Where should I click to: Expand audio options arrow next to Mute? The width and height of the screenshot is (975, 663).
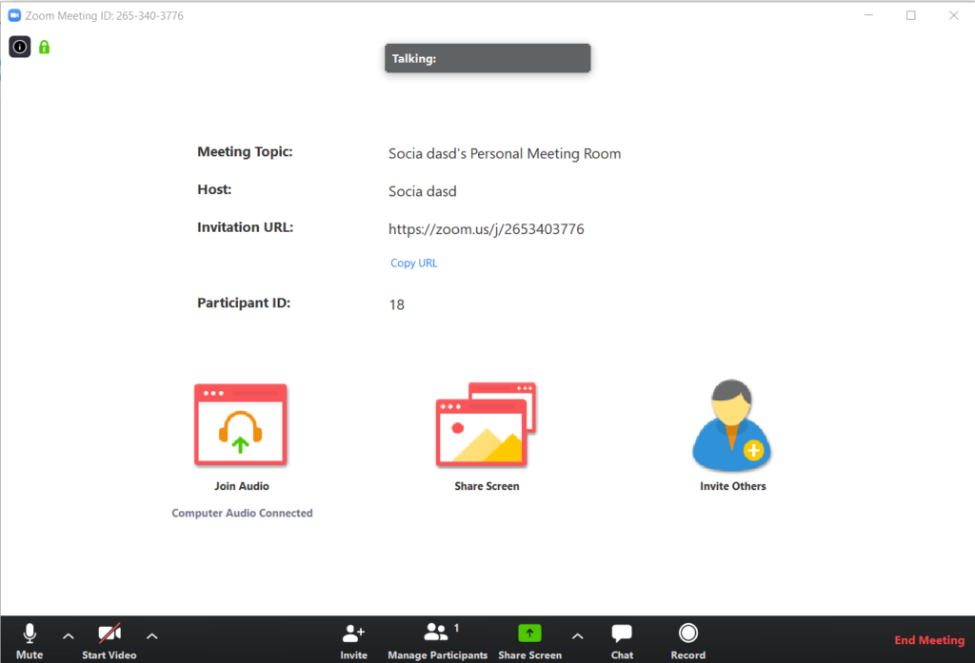click(69, 636)
